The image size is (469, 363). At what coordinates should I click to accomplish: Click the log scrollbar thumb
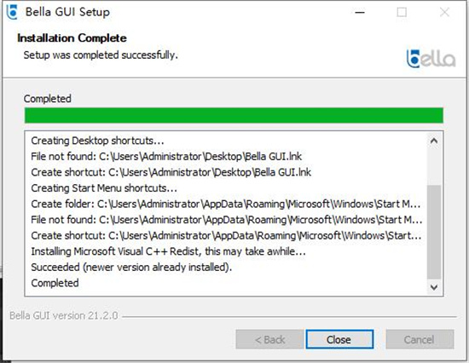434,232
